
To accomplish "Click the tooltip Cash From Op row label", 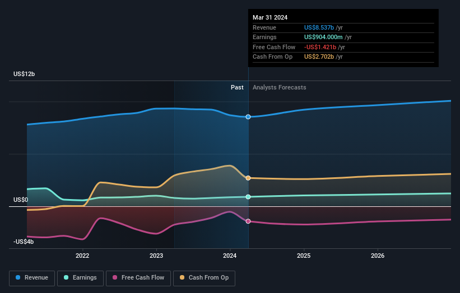I will [272, 57].
